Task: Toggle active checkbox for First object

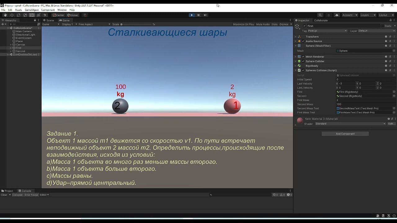Action: coord(304,26)
